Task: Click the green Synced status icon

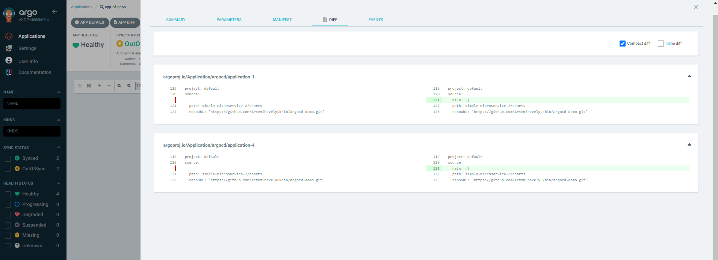Action: 17,158
